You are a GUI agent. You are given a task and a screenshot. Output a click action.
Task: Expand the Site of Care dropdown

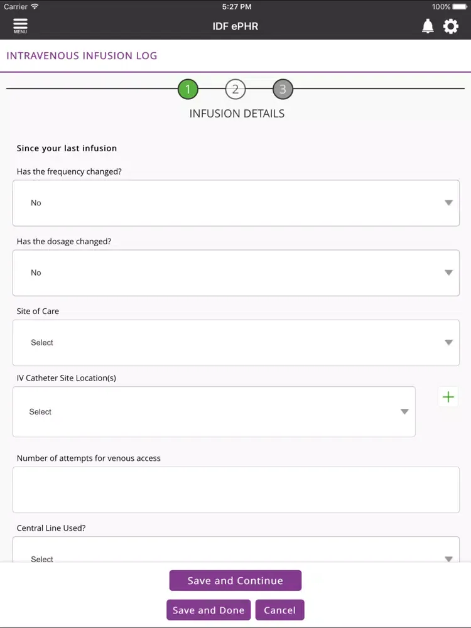[x=236, y=343]
